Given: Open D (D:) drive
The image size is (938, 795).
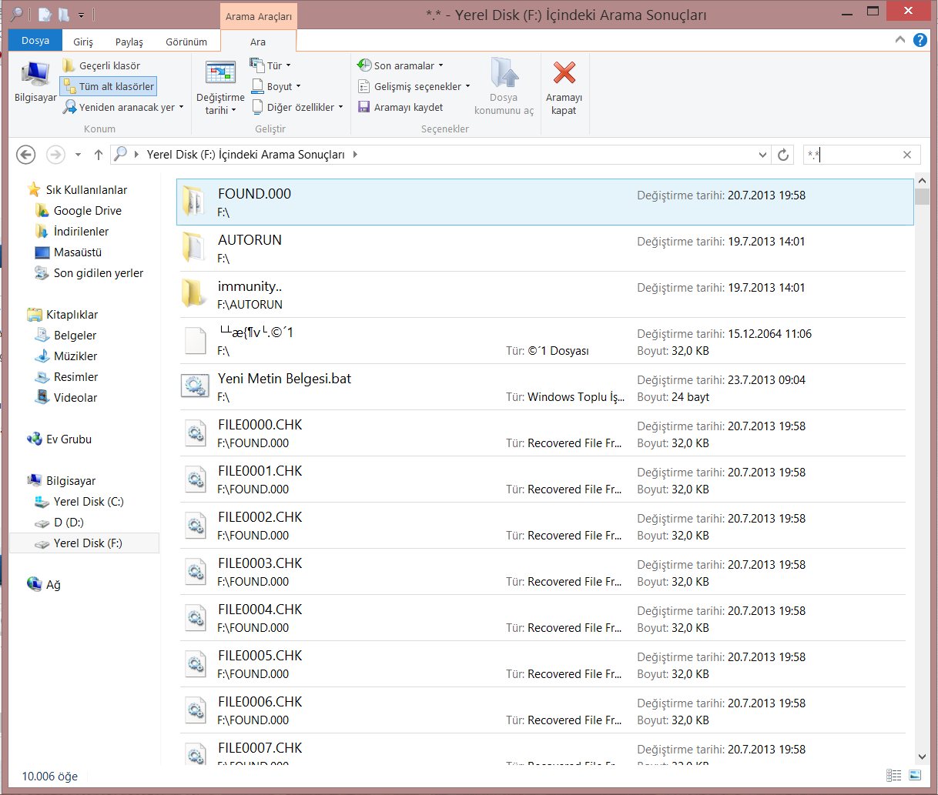Looking at the screenshot, I should click(x=69, y=522).
